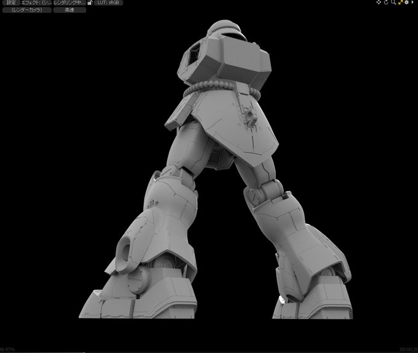Open the 設定 settings button
This screenshot has width=418, height=353.
pyautogui.click(x=11, y=2)
